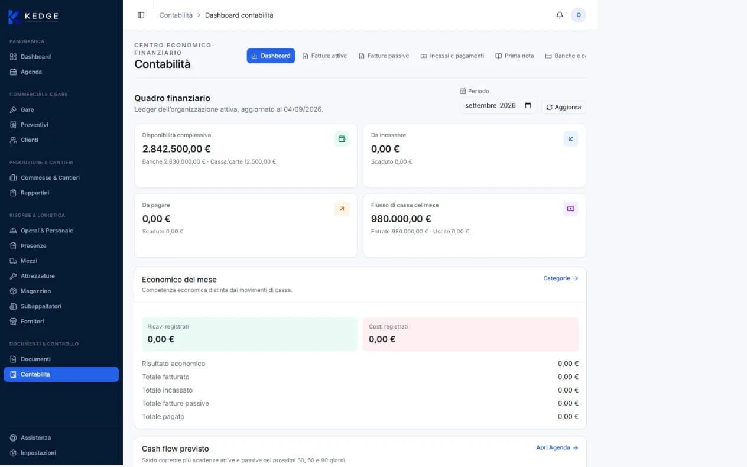The image size is (747, 467).
Task: Open notifications bell
Action: (560, 15)
